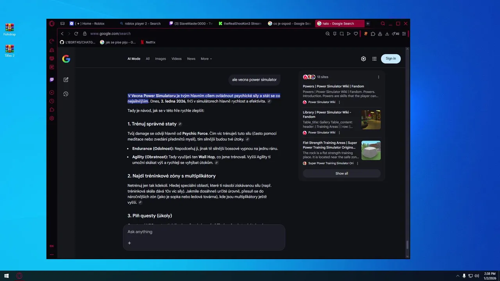Switch to SlaveMaster3000 Twitch tab
Screen dimensions: 500x281
(191, 23)
